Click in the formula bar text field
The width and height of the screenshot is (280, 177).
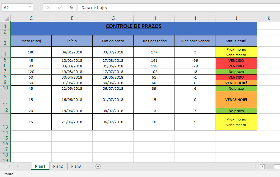177,7
